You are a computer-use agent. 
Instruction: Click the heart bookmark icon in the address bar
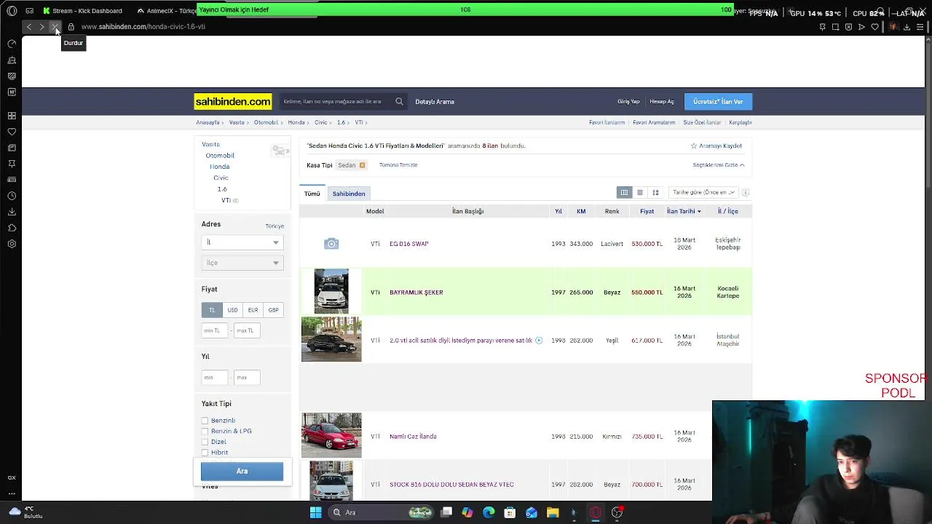[874, 27]
